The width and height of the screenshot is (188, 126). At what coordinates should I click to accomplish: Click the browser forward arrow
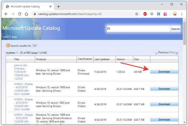pyautogui.click(x=13, y=14)
